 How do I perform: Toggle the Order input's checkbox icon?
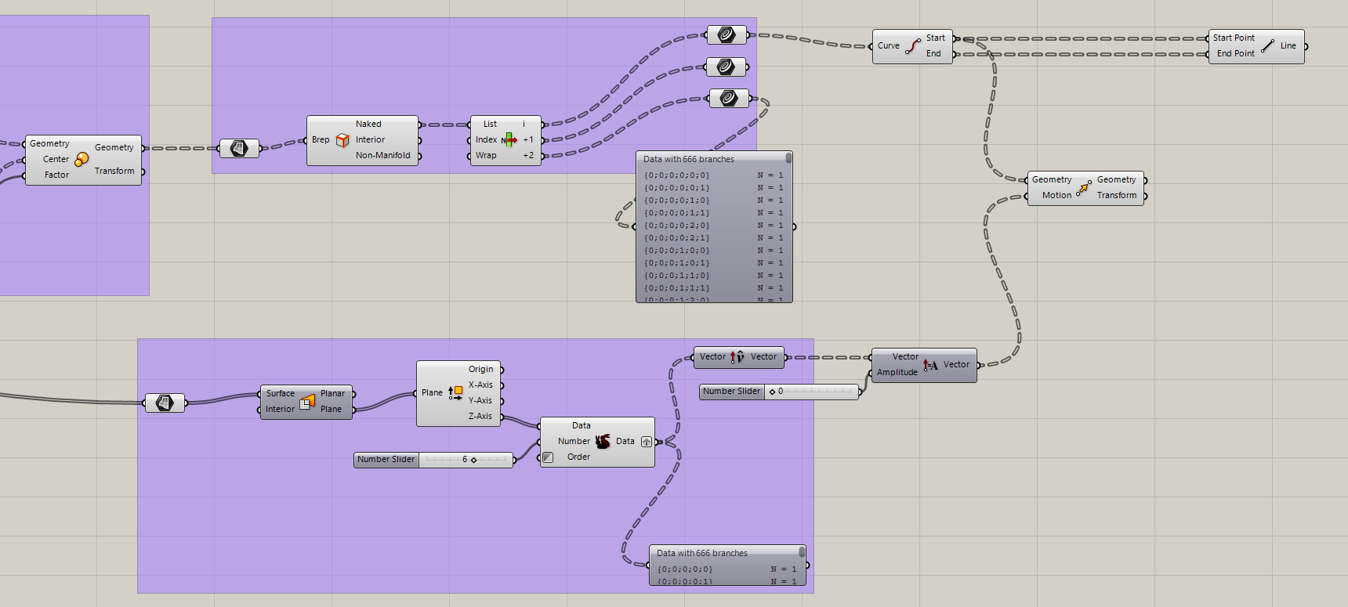click(x=549, y=457)
